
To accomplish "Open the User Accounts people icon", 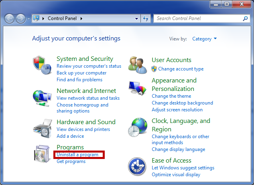I will [138, 65].
